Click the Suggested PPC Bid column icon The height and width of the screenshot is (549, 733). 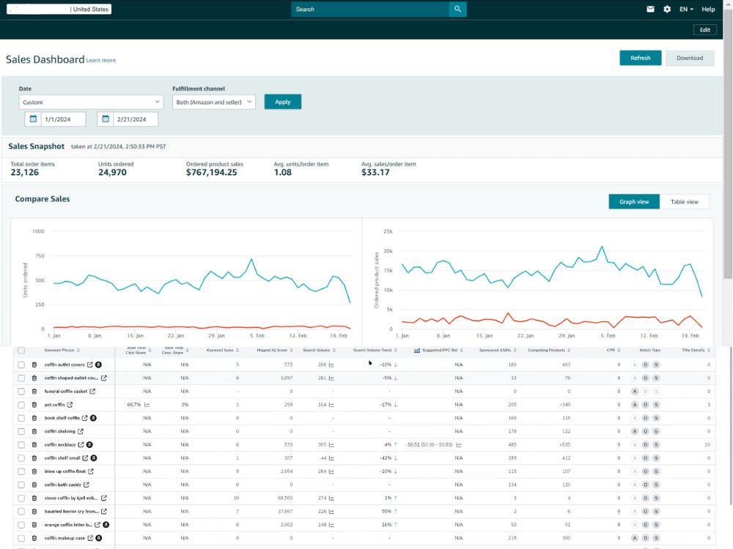click(416, 350)
